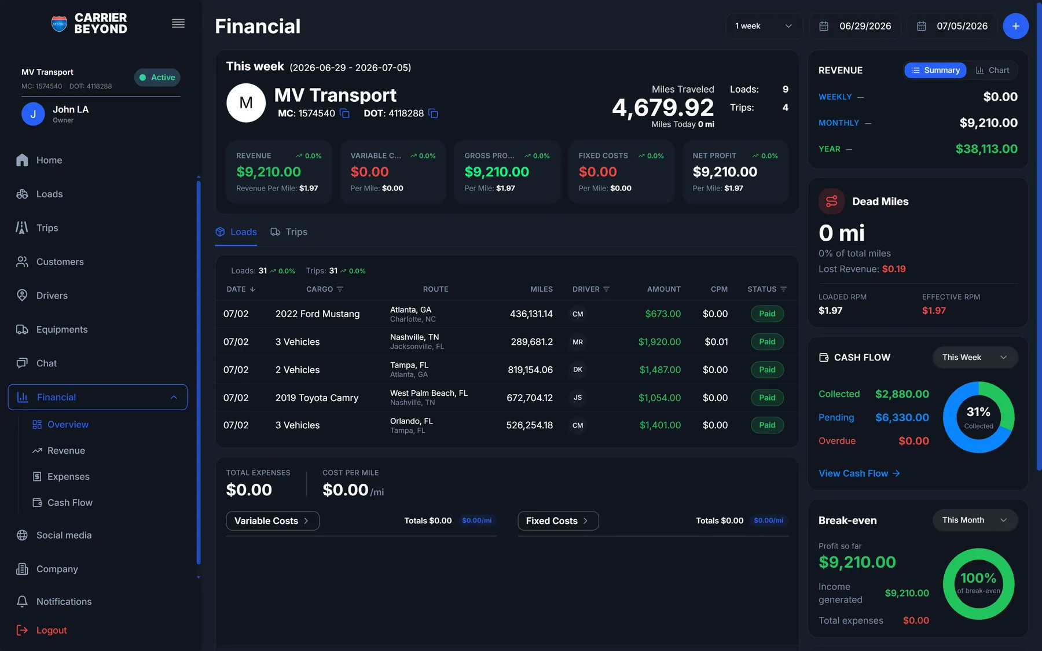
Task: Click the Logout arrow icon
Action: [x=22, y=630]
